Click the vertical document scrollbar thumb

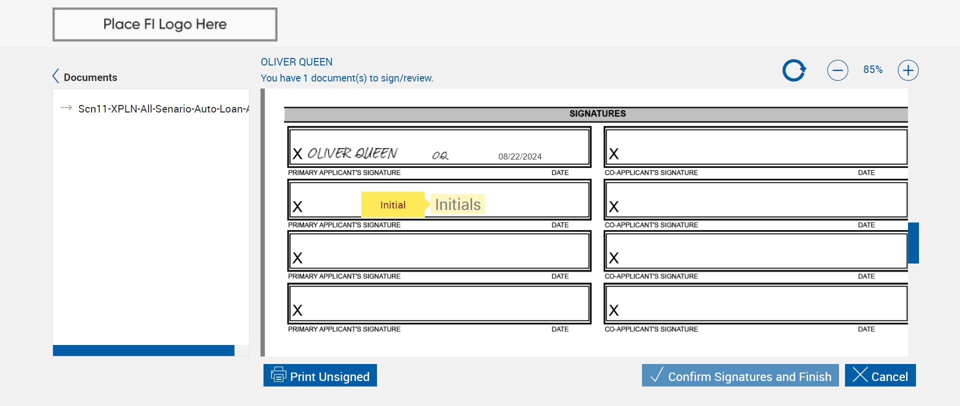pos(913,243)
